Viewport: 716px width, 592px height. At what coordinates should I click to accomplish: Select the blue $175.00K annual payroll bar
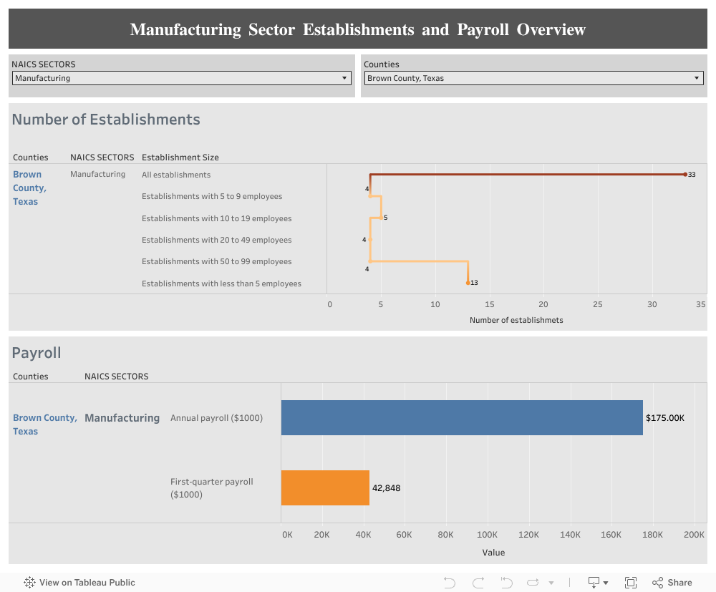coord(462,417)
